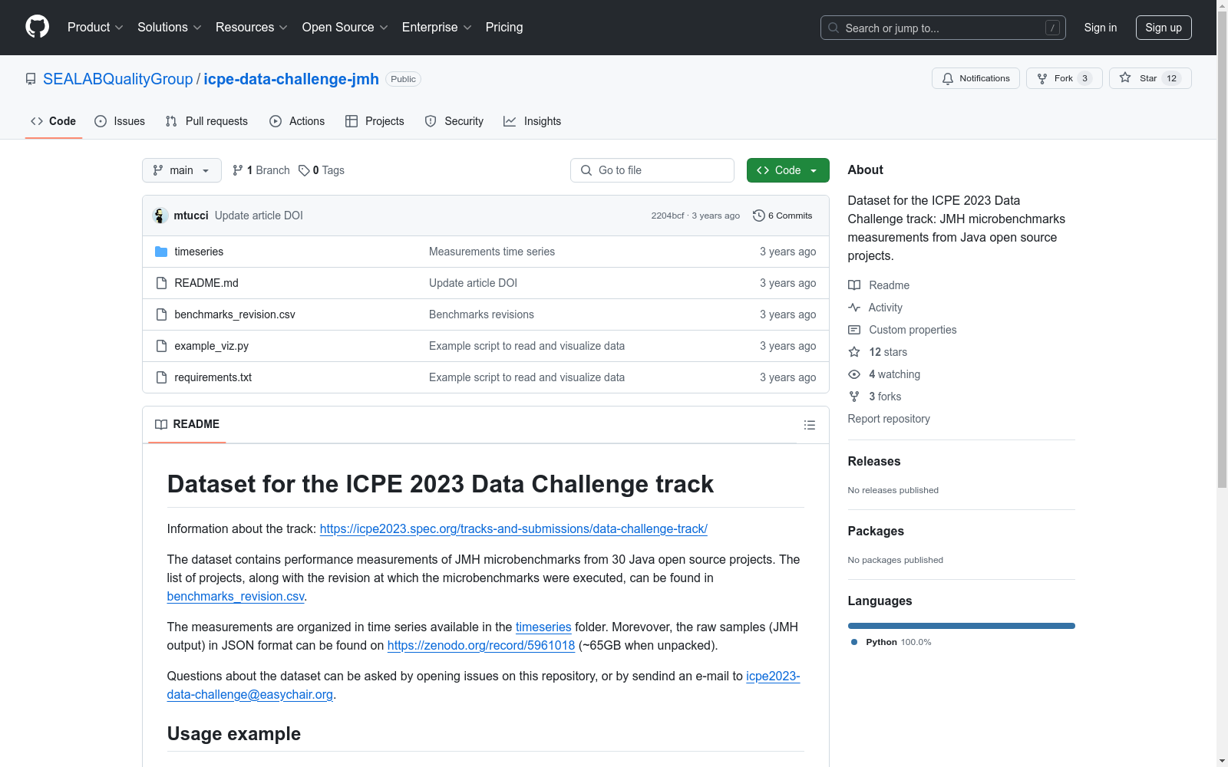This screenshot has height=767, width=1228.
Task: Open the benchmarks_revision.csv link in README text
Action: (236, 596)
